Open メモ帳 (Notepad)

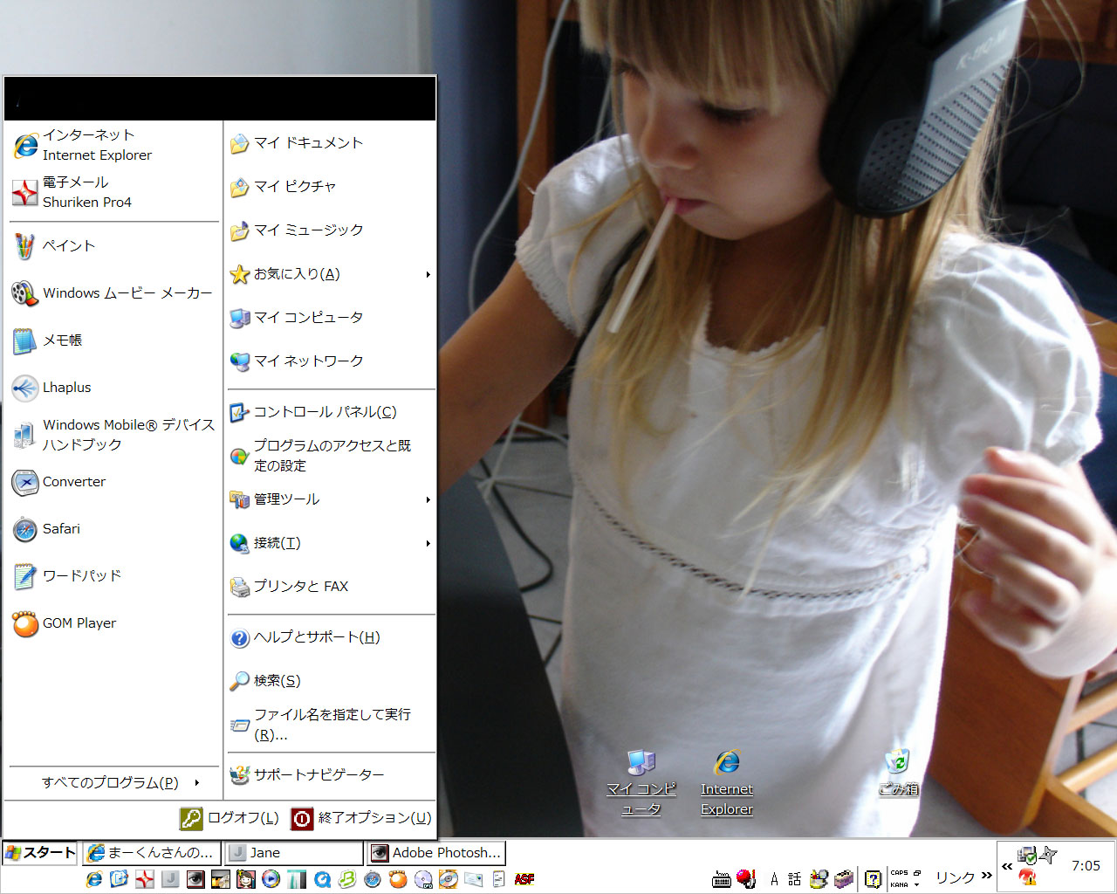pos(113,340)
